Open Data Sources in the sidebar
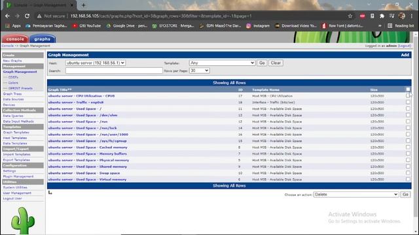This screenshot has width=419, height=235. [x=13, y=99]
